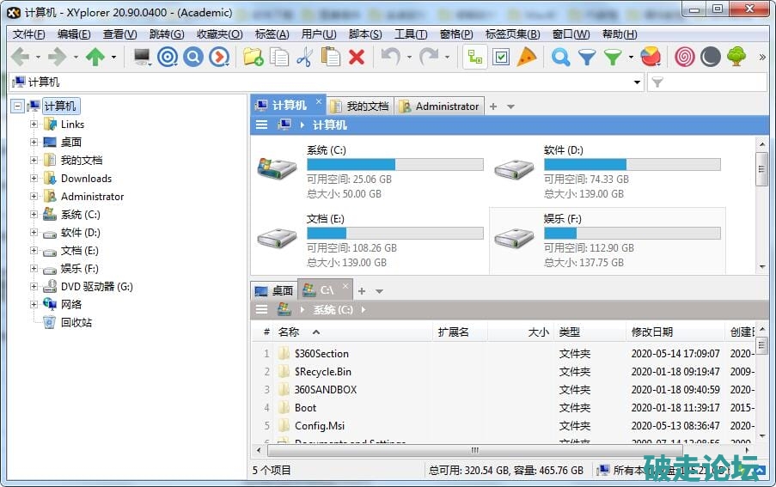Click the orange pizza slice icon
Viewport: 776px width, 487px height.
tap(527, 57)
